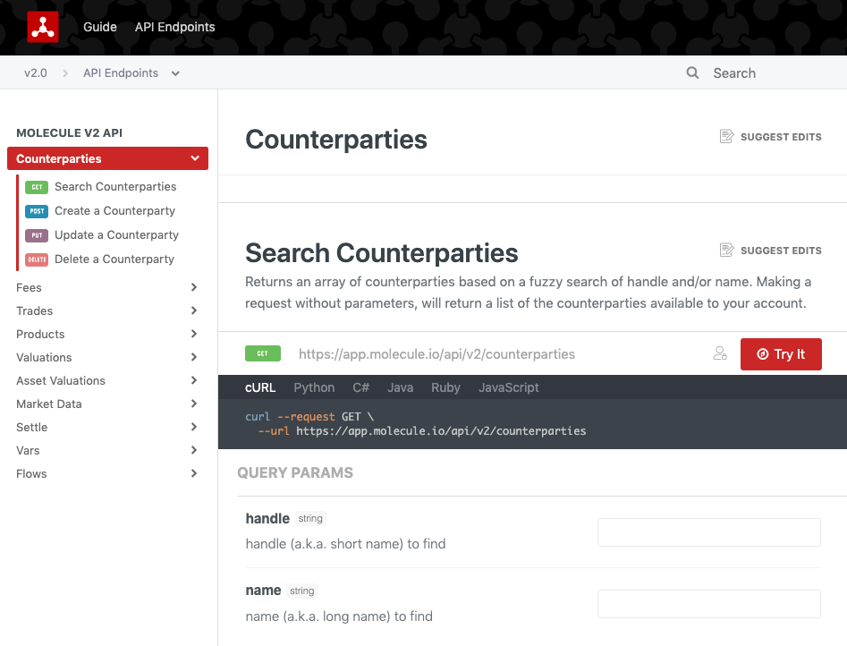
Task: Open Update a Counterparty endpoint link
Action: [x=116, y=235]
